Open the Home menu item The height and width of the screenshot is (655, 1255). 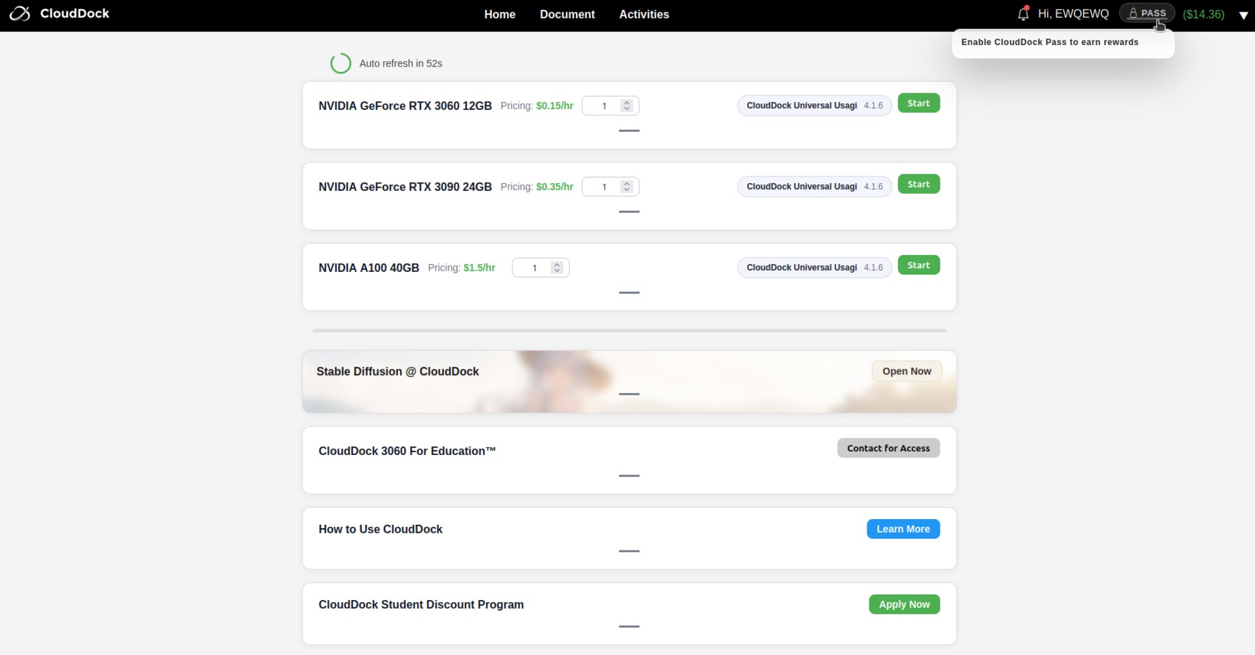pyautogui.click(x=499, y=14)
